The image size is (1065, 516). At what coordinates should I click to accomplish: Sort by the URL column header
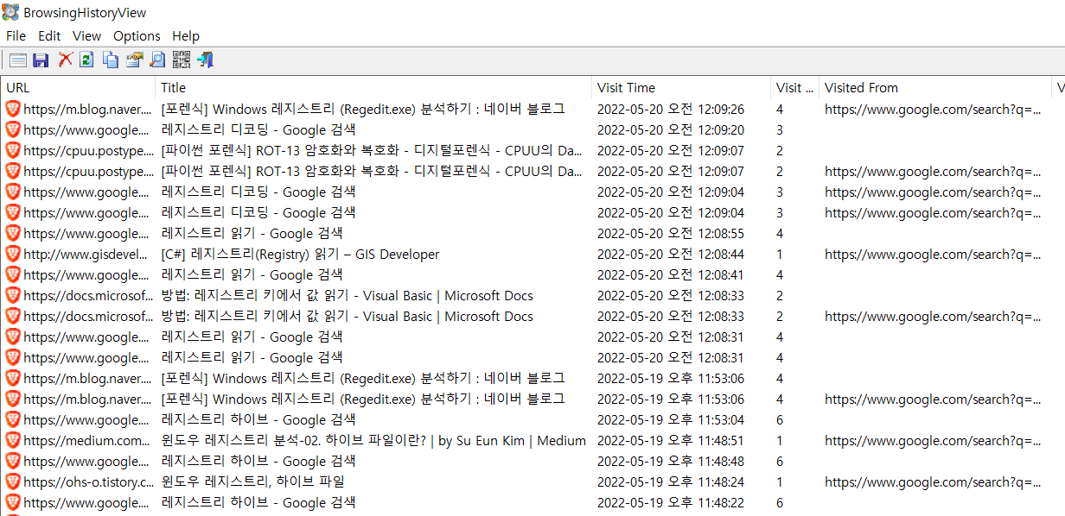pos(78,87)
